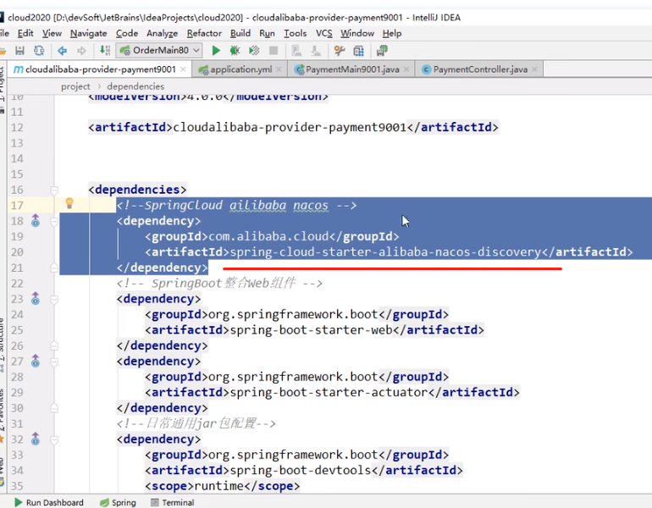Image resolution: width=652 pixels, height=508 pixels.
Task: Open the Terminal tool window
Action: click(173, 503)
